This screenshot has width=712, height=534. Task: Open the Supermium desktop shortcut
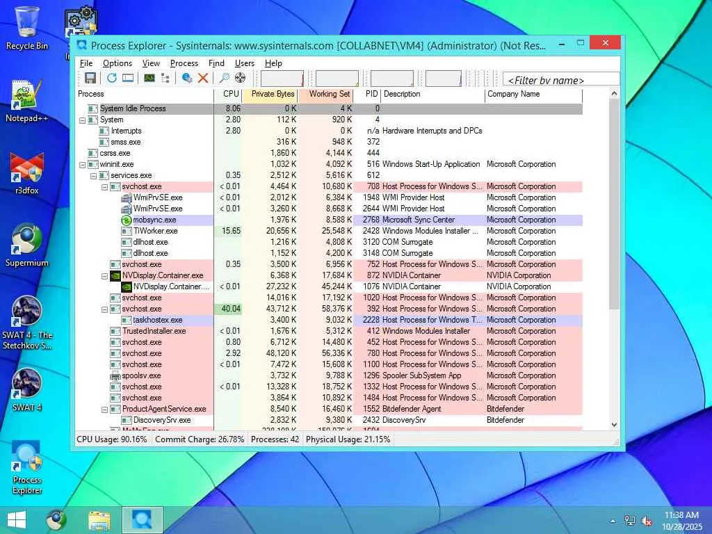pyautogui.click(x=27, y=245)
